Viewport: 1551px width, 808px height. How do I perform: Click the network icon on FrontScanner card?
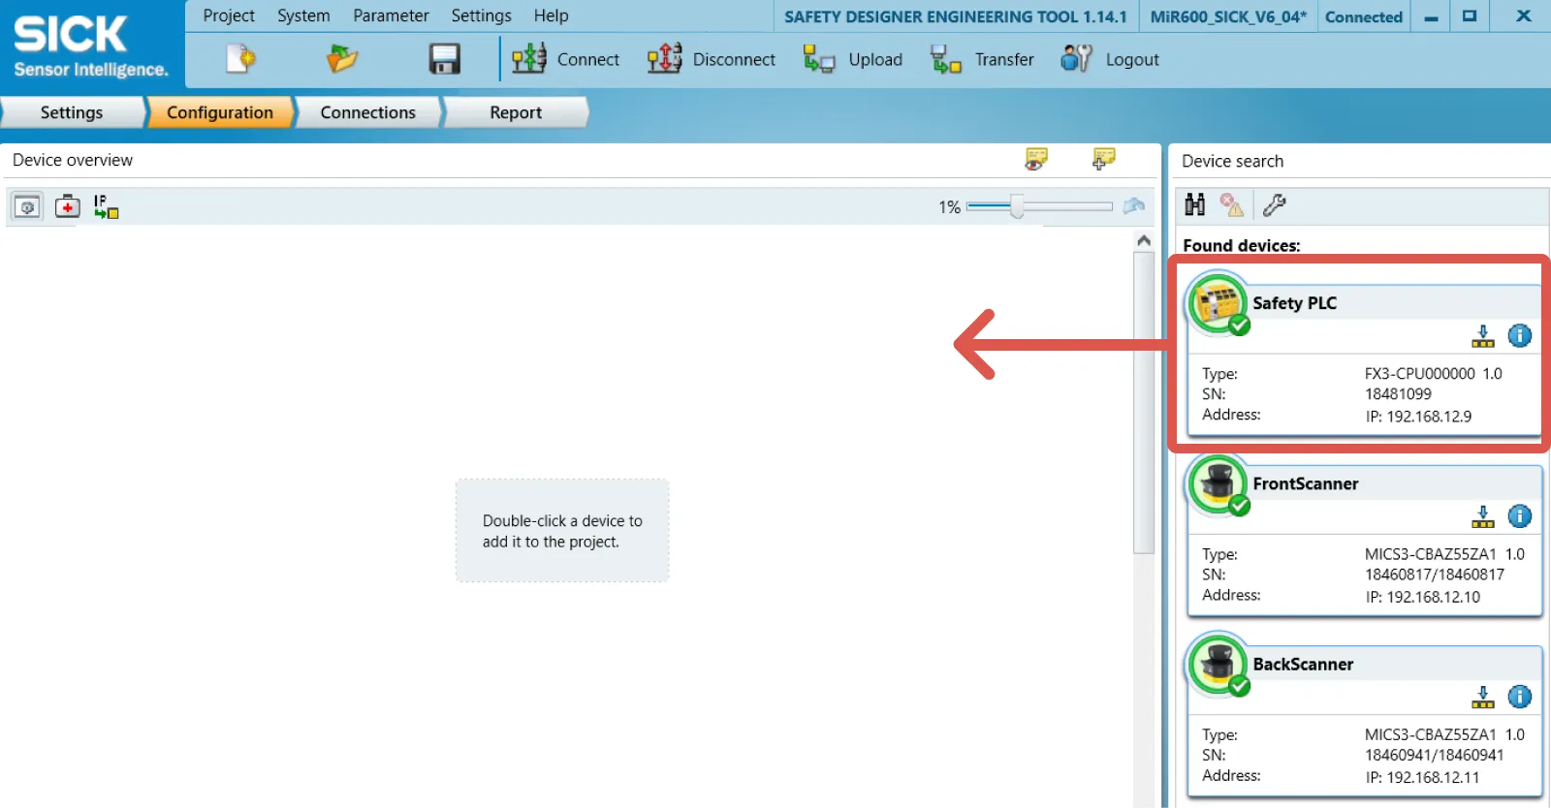click(x=1483, y=516)
